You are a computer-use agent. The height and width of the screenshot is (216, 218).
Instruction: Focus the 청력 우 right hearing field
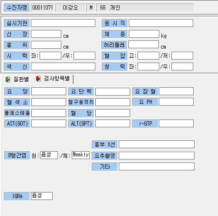coord(182,66)
